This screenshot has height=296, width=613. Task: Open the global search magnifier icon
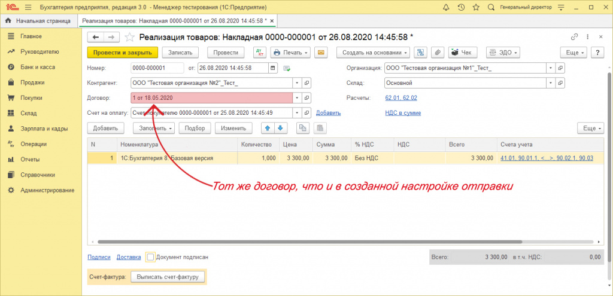(491, 7)
